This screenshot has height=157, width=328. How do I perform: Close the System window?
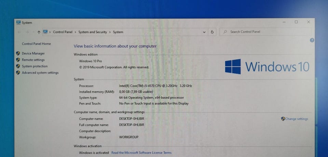click(308, 22)
